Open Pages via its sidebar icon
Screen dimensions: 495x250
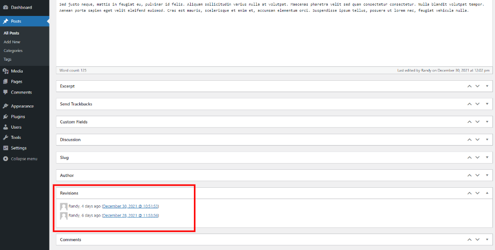click(x=5, y=82)
